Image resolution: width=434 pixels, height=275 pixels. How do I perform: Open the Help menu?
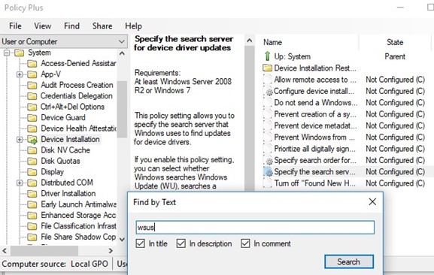[x=133, y=26]
